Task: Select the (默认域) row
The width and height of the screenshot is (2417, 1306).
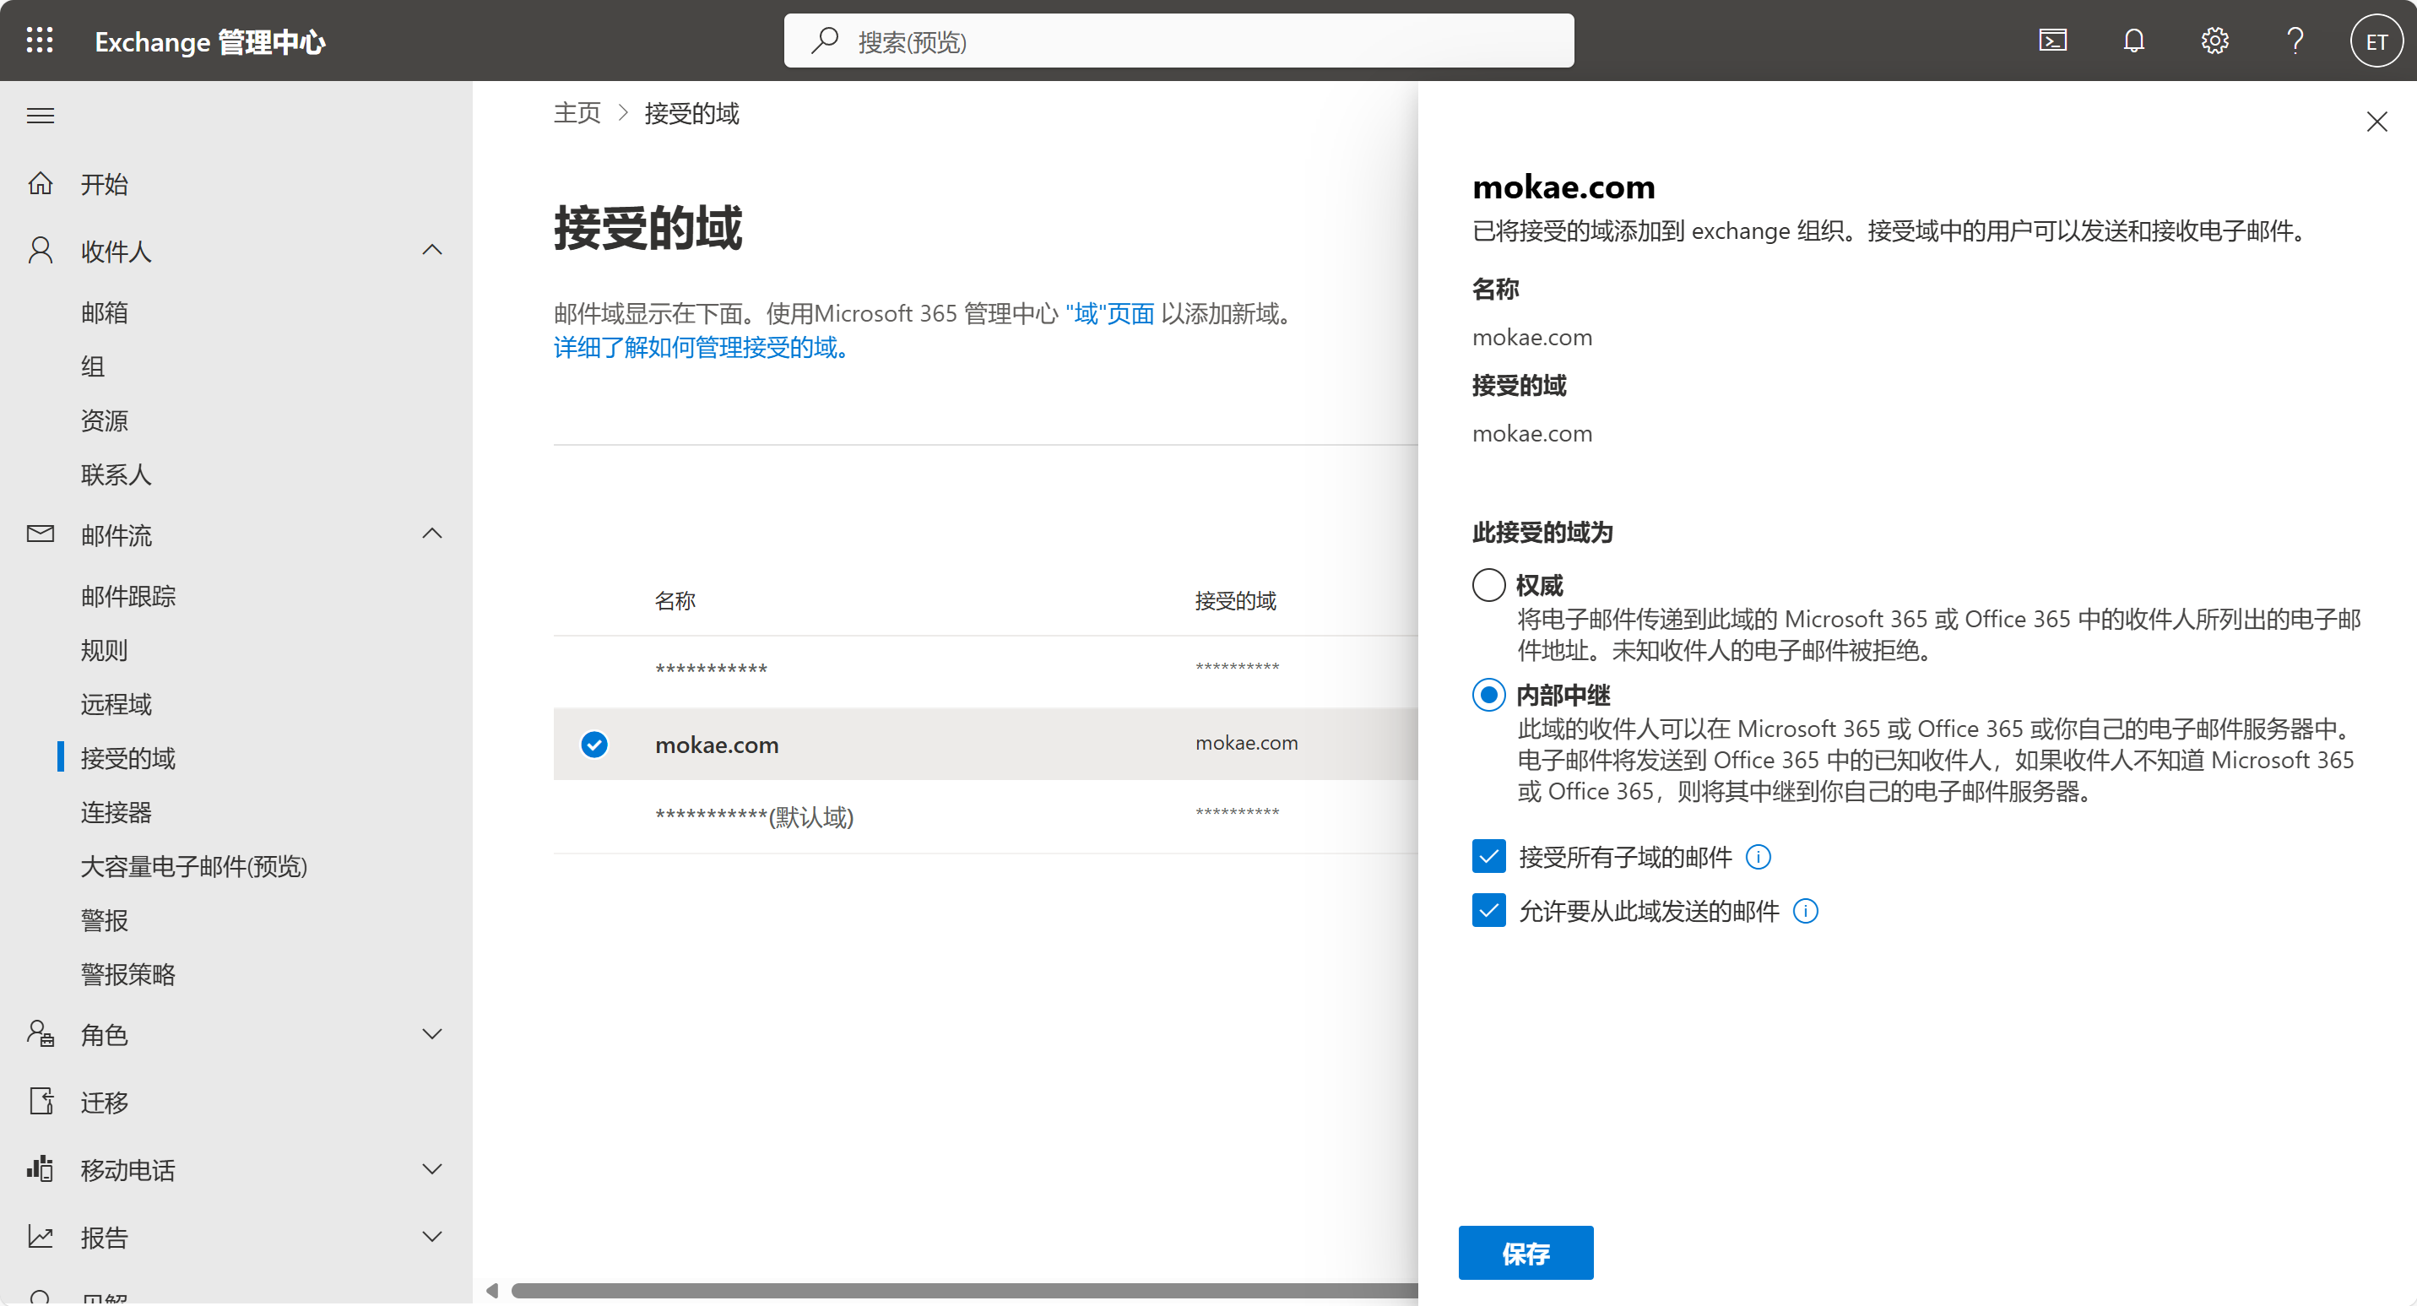Action: pos(985,817)
